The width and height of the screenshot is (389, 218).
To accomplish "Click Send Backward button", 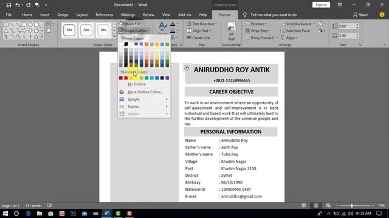I will click(x=296, y=24).
